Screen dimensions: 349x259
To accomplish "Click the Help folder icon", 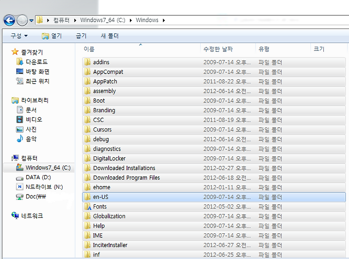I will [87, 226].
